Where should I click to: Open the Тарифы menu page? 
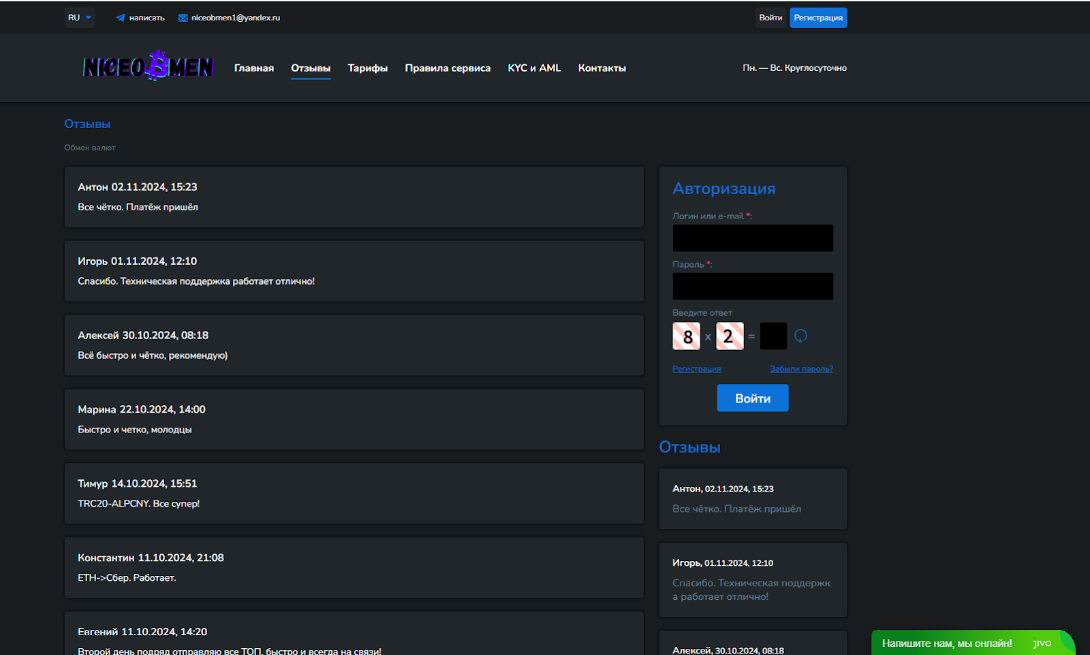(367, 68)
